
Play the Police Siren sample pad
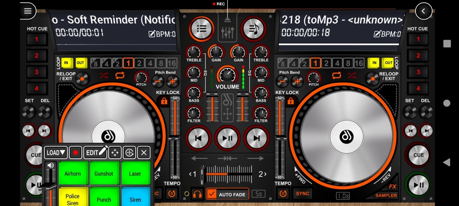click(x=73, y=197)
